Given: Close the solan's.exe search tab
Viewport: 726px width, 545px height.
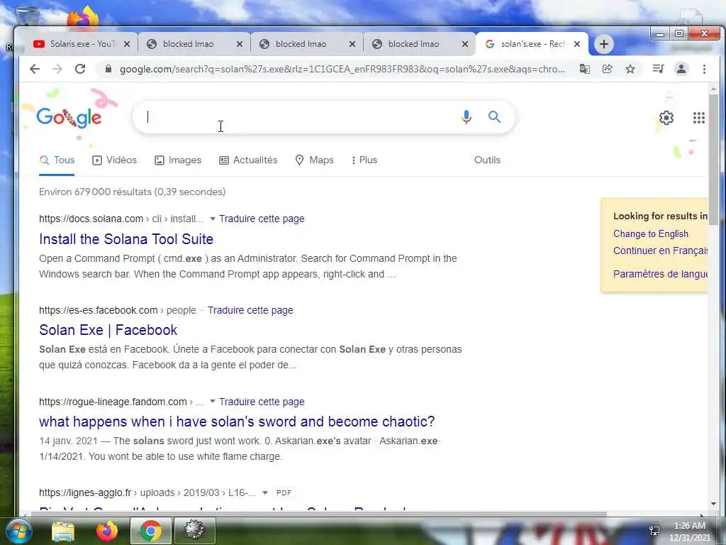Looking at the screenshot, I should (x=577, y=44).
